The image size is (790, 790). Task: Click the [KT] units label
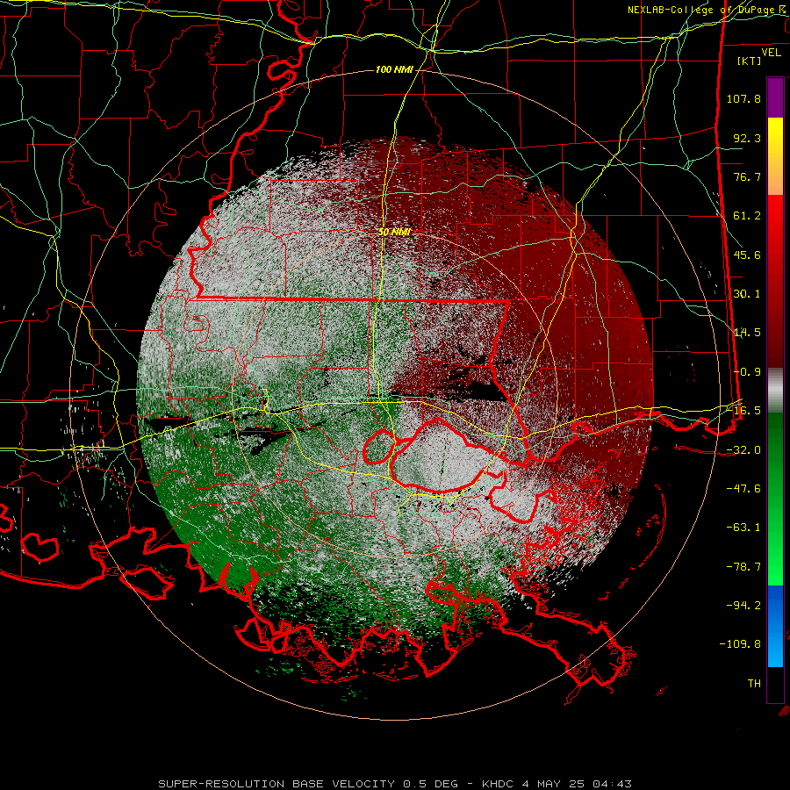pos(750,61)
